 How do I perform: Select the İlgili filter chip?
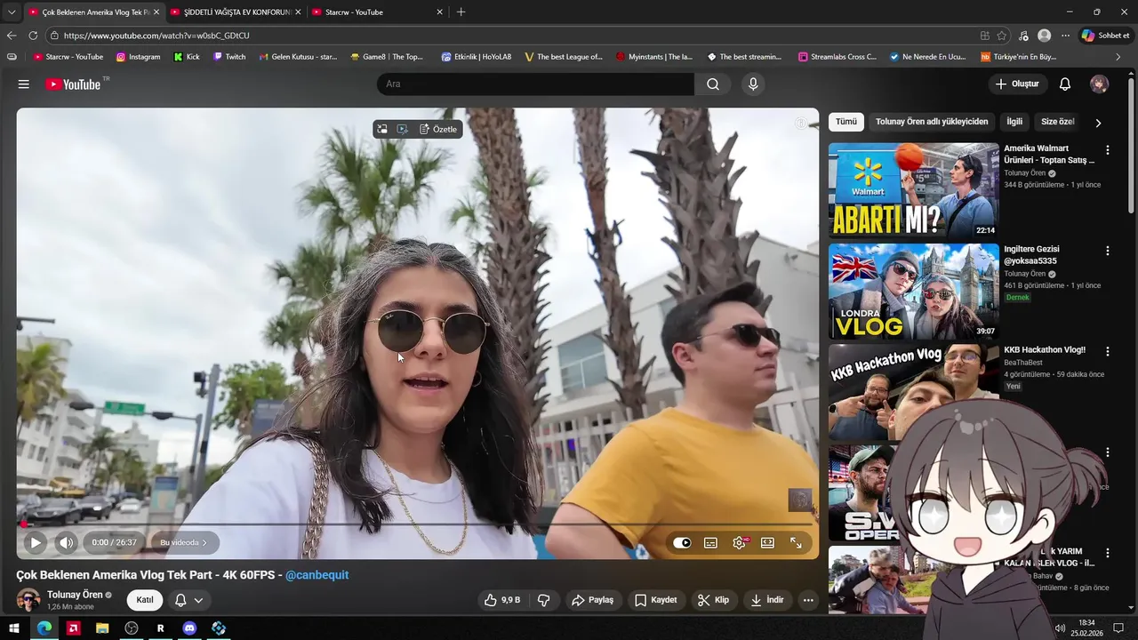[x=1014, y=122]
